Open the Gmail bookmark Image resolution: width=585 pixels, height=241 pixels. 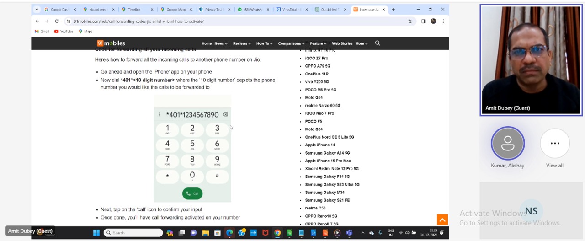click(x=42, y=32)
